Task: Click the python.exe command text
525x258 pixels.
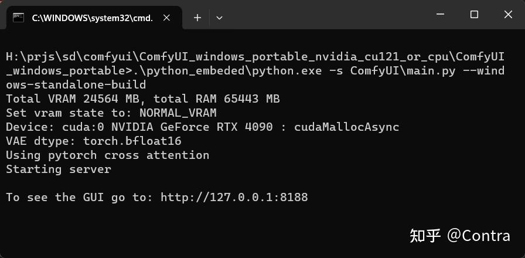Action: pos(287,71)
